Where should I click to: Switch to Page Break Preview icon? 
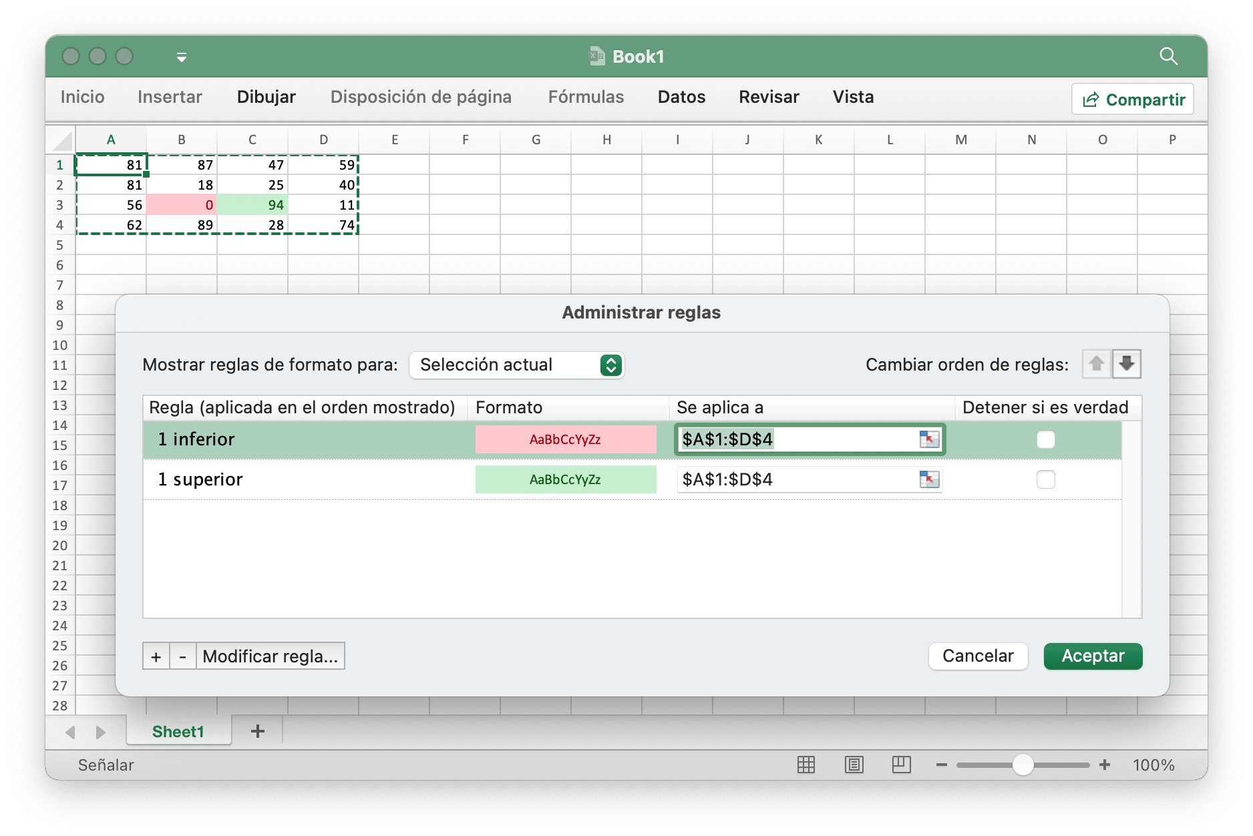tap(901, 765)
